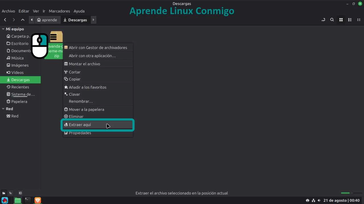Adjust the icon zoom slider
The image size is (364, 204).
351,193
